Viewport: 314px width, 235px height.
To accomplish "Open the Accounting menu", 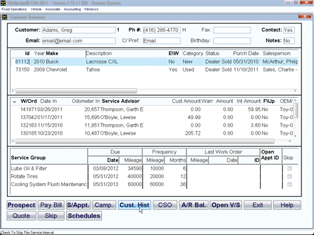I will point(72,9).
